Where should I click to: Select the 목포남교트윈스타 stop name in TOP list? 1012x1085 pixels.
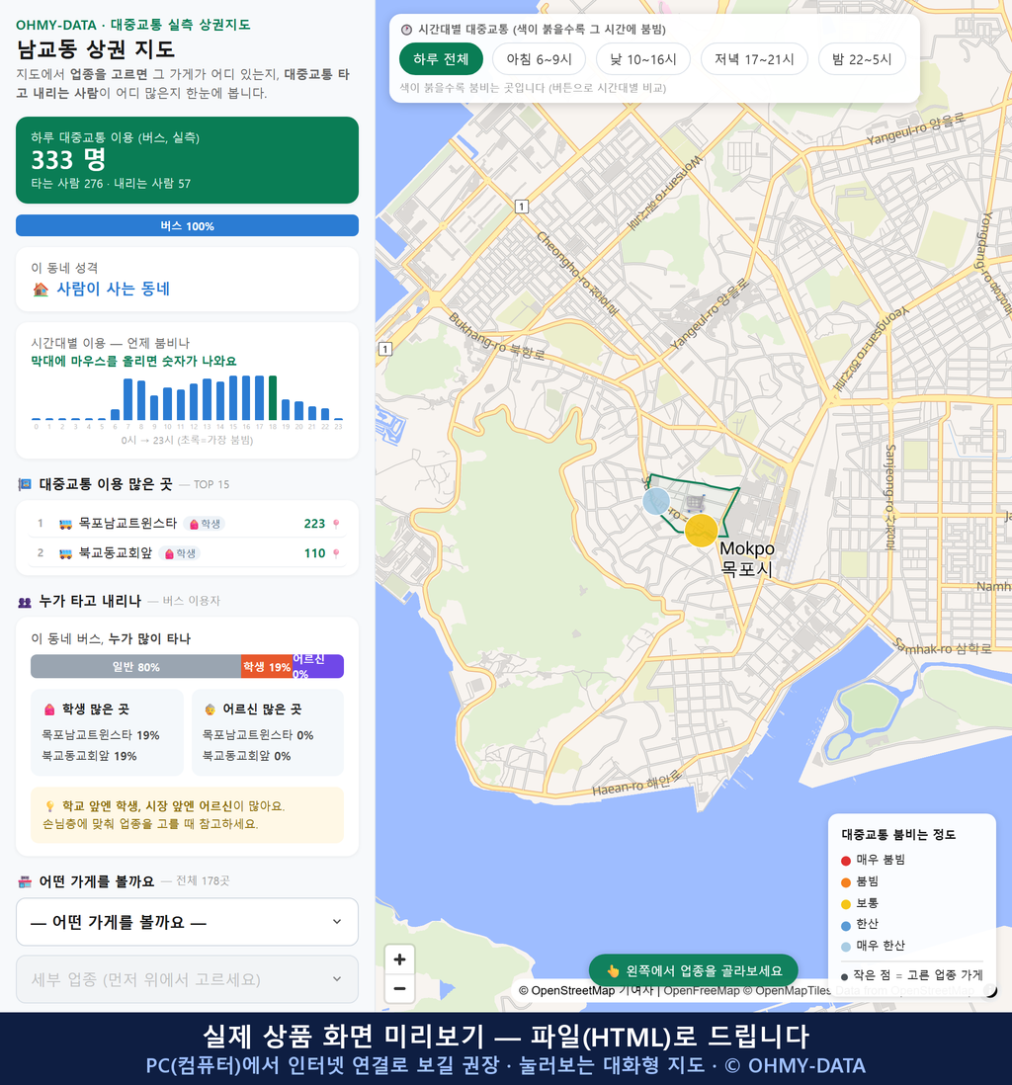click(128, 523)
